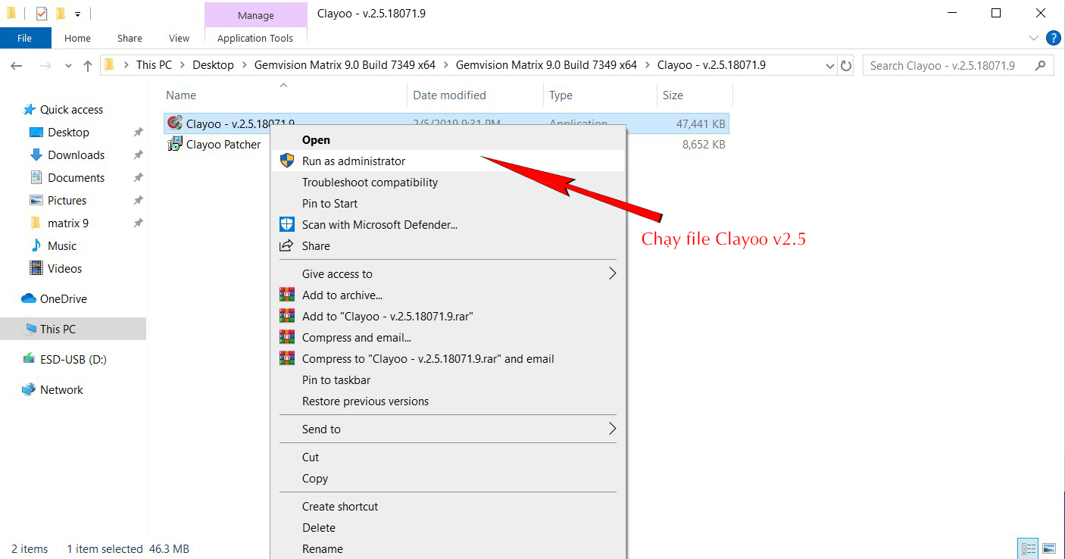1065x559 pixels.
Task: Switch to Details view icon
Action: tap(1029, 548)
